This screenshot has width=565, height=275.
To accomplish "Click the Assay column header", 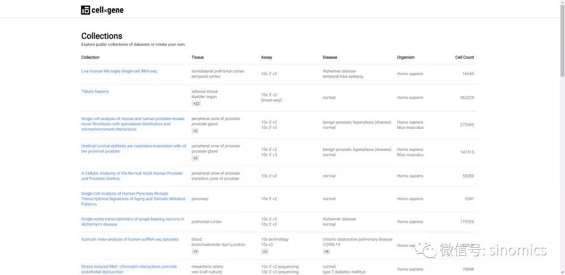I will pos(266,57).
